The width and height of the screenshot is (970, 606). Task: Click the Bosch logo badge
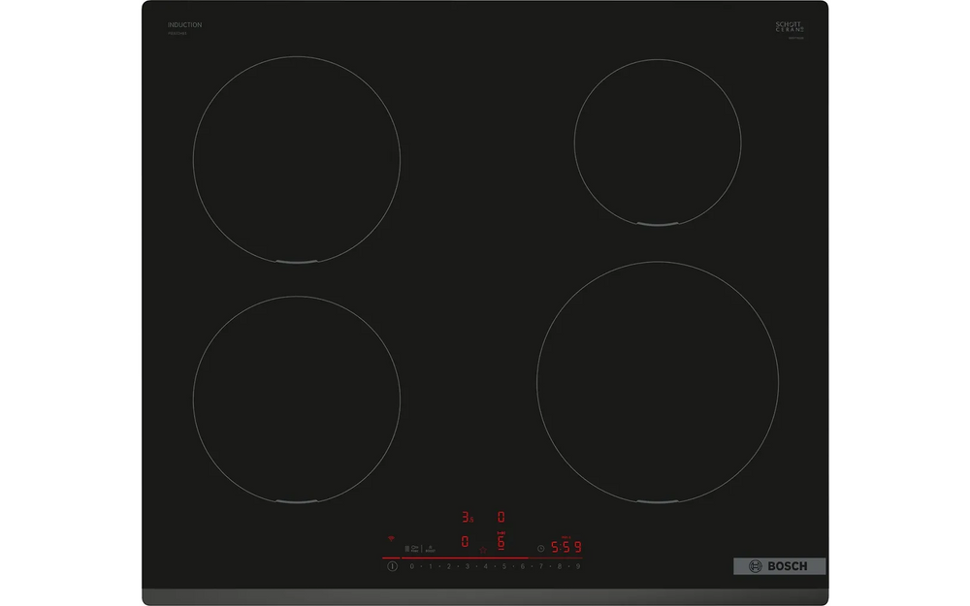pos(778,566)
